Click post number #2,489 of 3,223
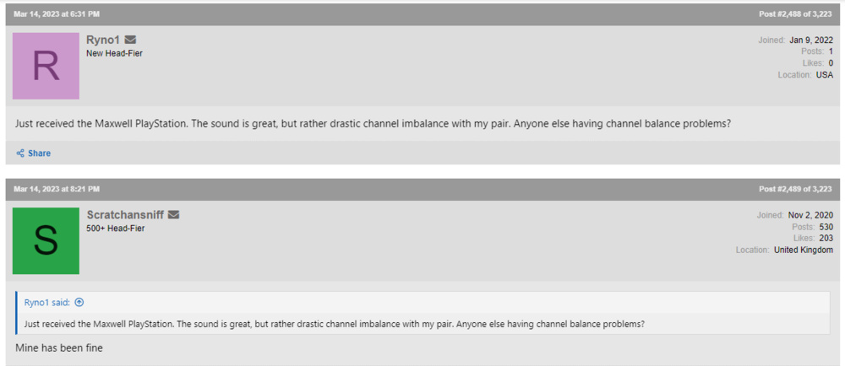The image size is (845, 366). [x=794, y=189]
